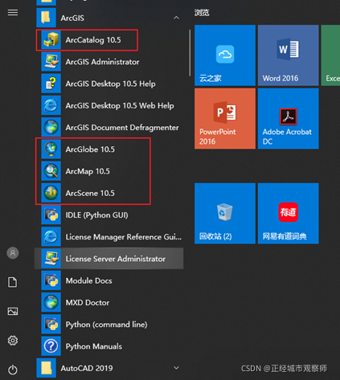Open the hamburger menu icon

click(13, 13)
